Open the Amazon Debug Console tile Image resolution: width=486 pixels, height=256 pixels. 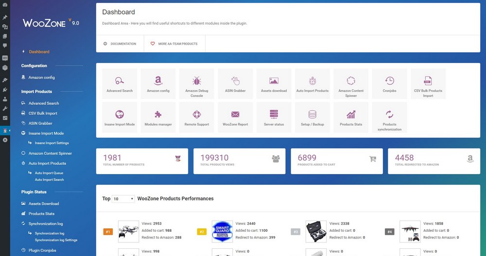196,84
